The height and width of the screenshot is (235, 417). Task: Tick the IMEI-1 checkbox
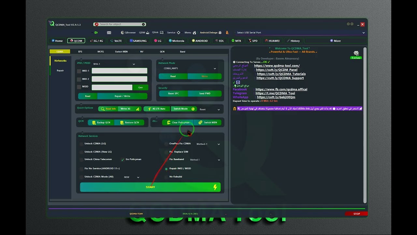tap(79, 71)
